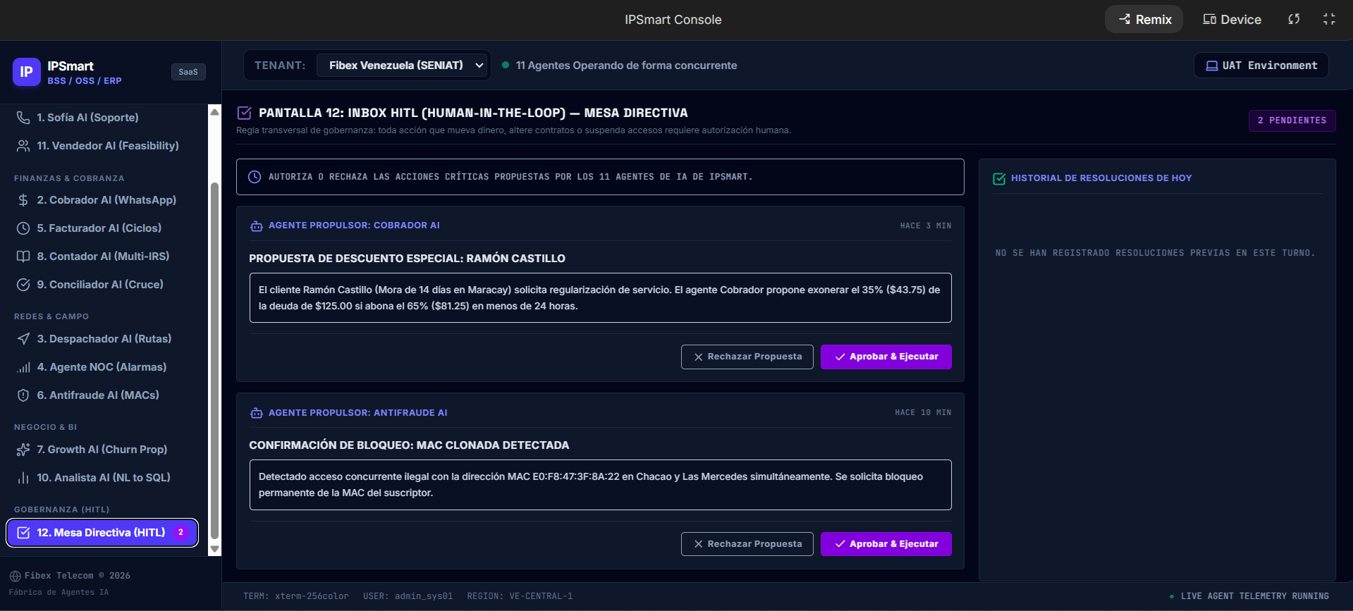Click the TERM: xterm-256color status entry

coord(296,596)
